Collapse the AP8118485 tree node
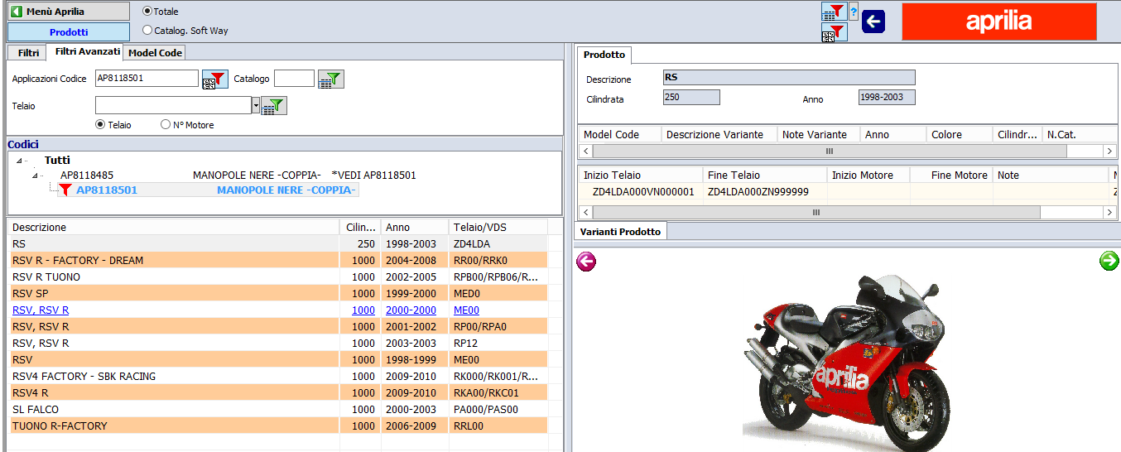1121x452 pixels. point(36,176)
